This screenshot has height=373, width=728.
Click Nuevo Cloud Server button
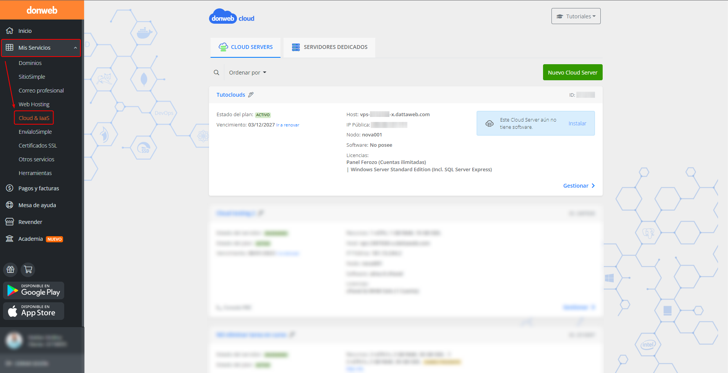(x=572, y=72)
